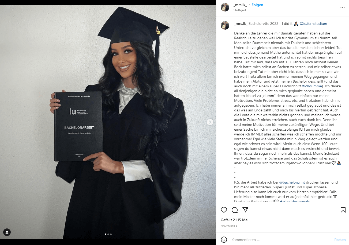The height and width of the screenshot is (245, 349).
Task: Submit comment with Posten button
Action: click(340, 240)
